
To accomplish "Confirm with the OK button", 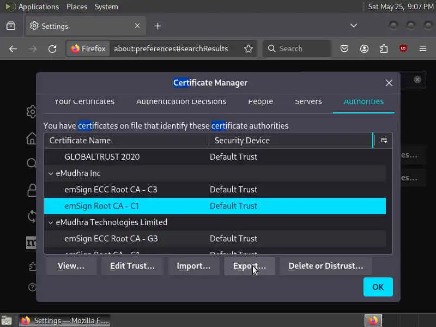I will [x=378, y=287].
